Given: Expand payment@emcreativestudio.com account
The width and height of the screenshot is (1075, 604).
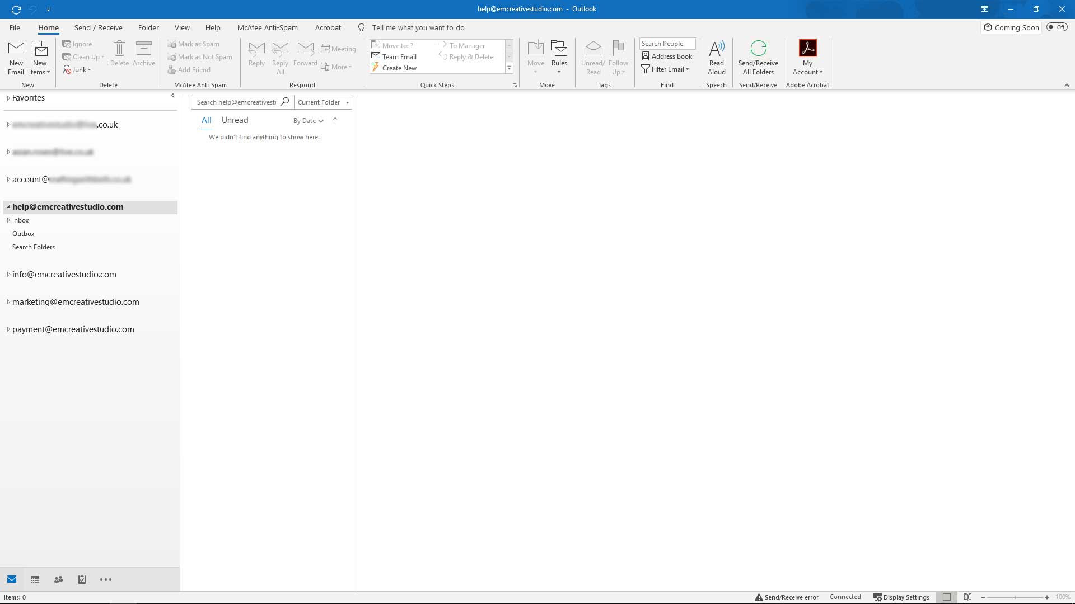Looking at the screenshot, I should 8,329.
